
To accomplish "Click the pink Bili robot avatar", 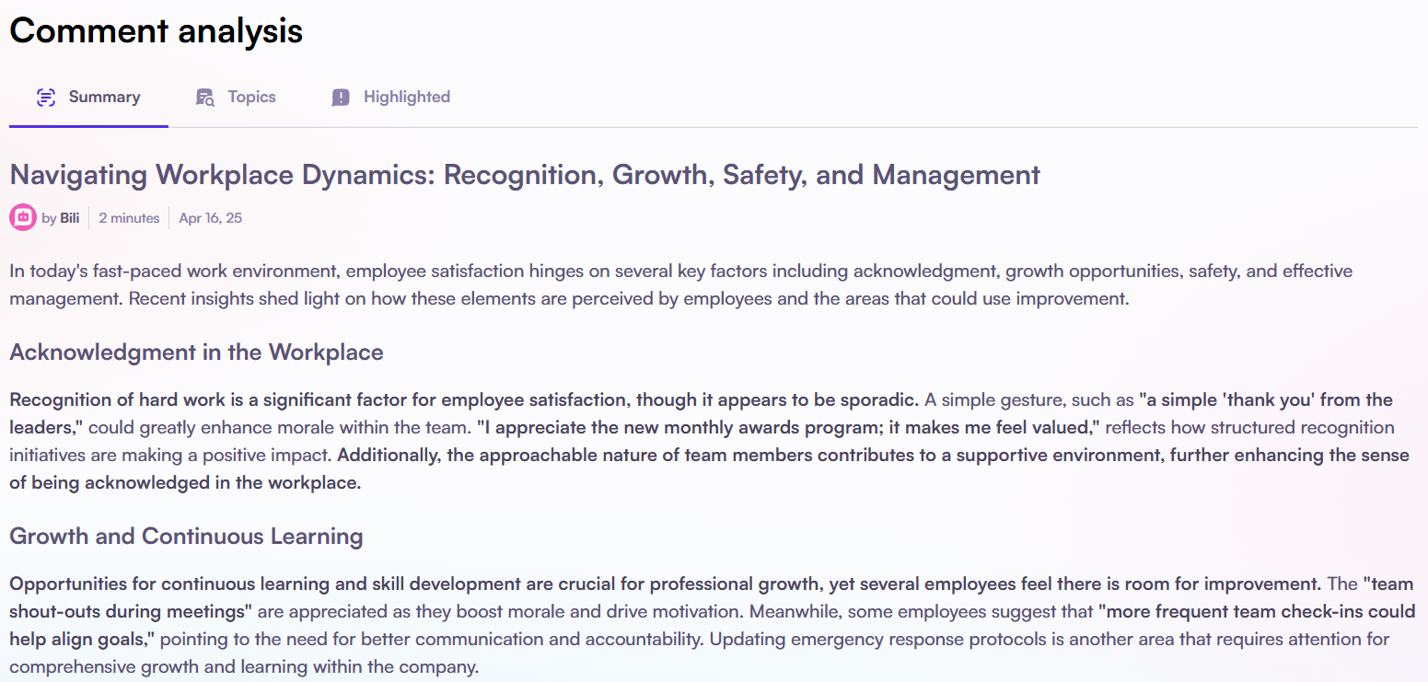I will click(x=23, y=218).
